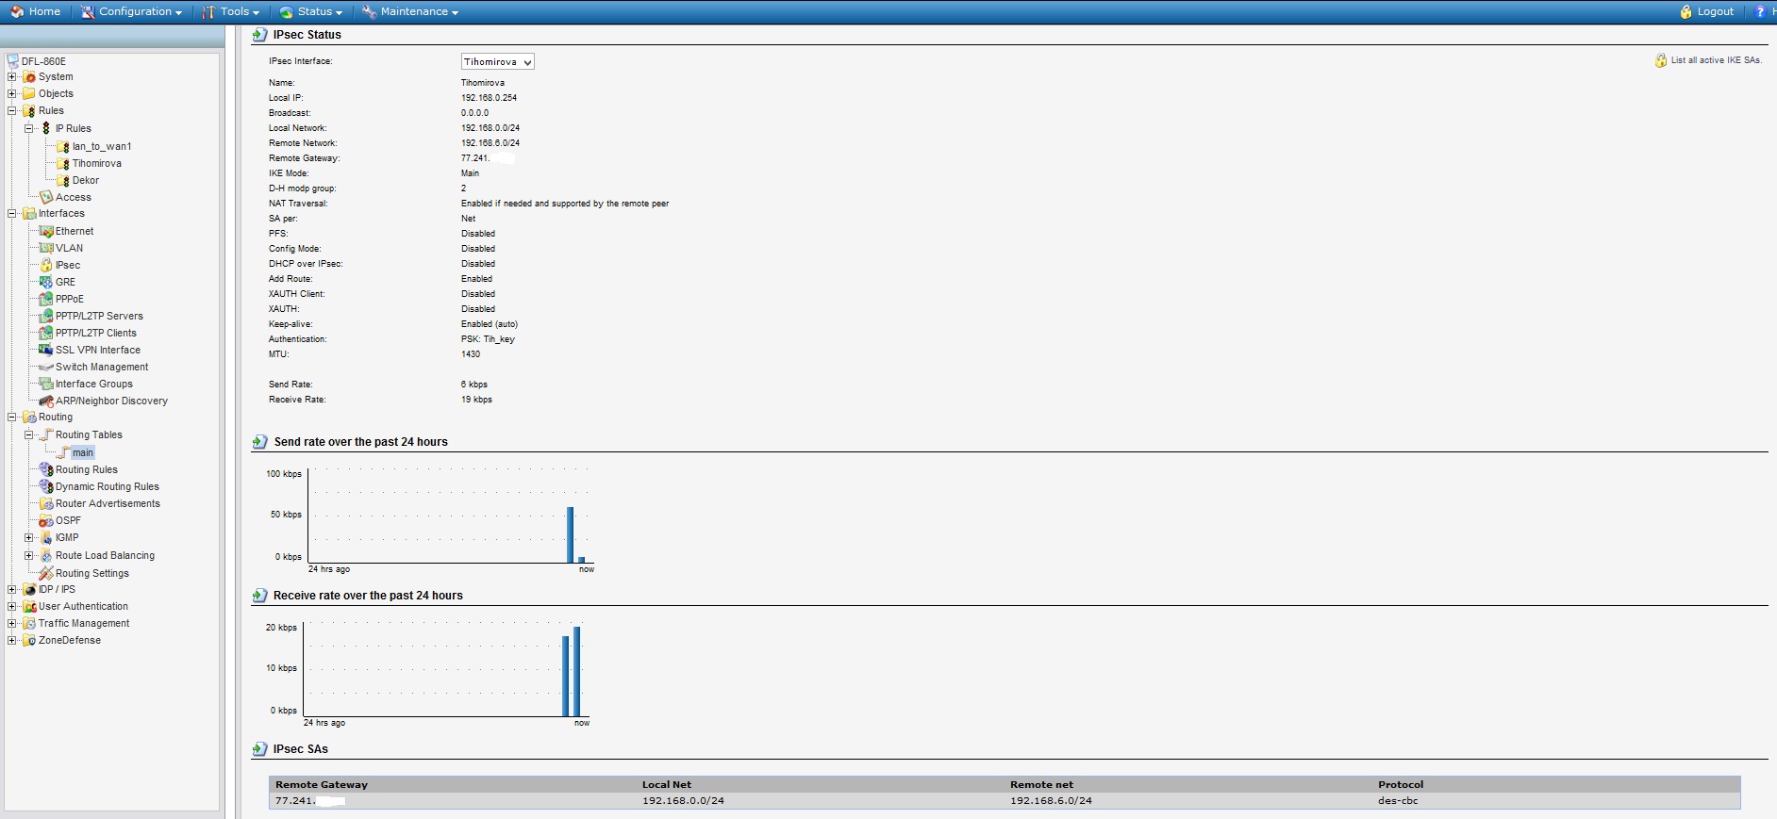The image size is (1777, 819).
Task: Select the main routing table
Action: 83,452
